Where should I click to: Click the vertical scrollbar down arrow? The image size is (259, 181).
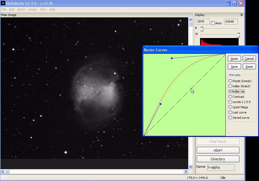(190, 167)
